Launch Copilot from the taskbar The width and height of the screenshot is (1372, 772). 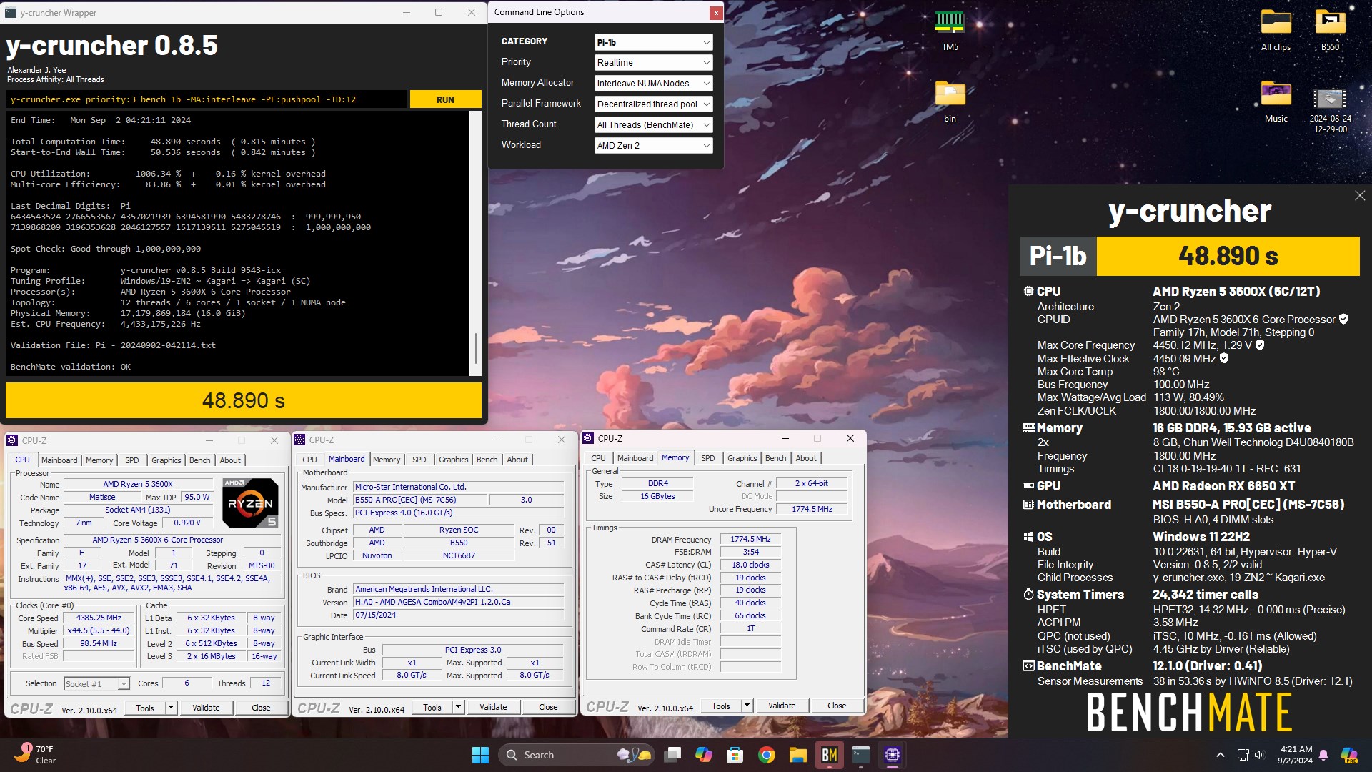(704, 755)
